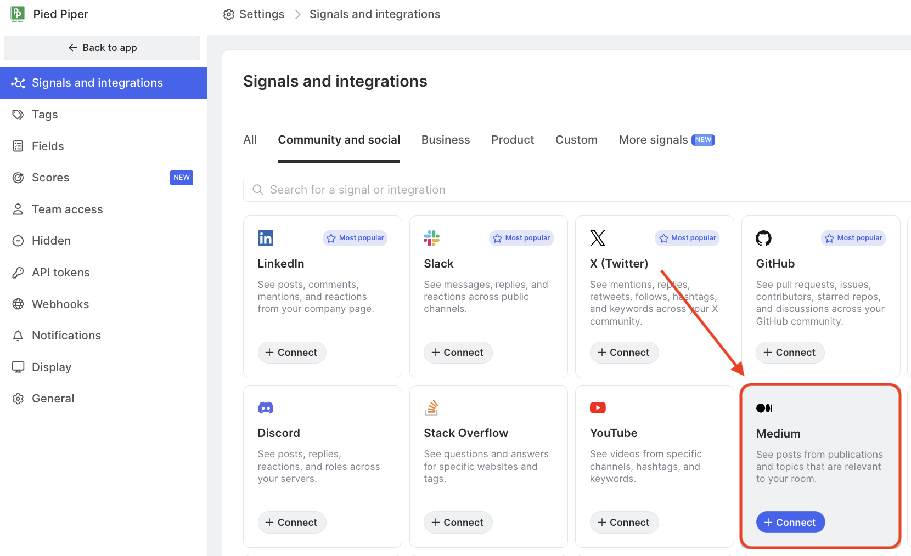911x556 pixels.
Task: Connect the Slack integration
Action: [458, 353]
